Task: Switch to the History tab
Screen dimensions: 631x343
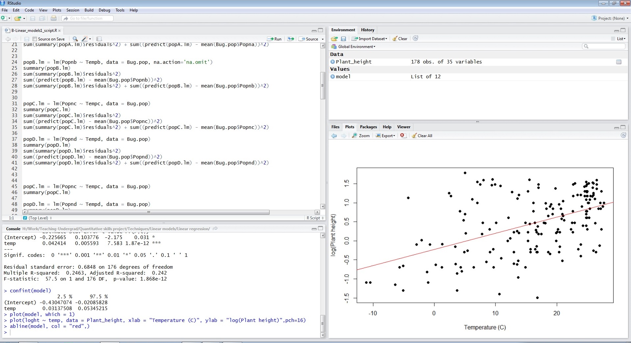Action: coord(367,30)
